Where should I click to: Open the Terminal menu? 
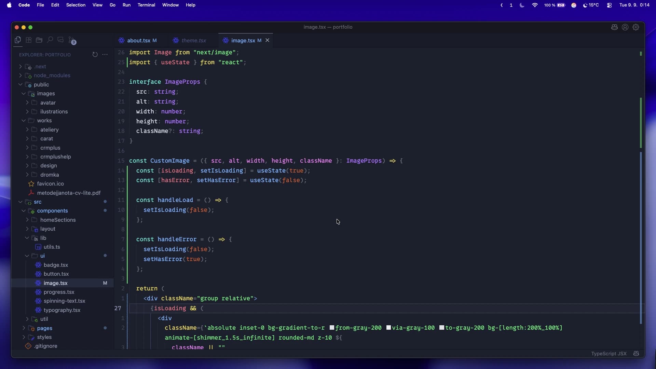[x=146, y=5]
